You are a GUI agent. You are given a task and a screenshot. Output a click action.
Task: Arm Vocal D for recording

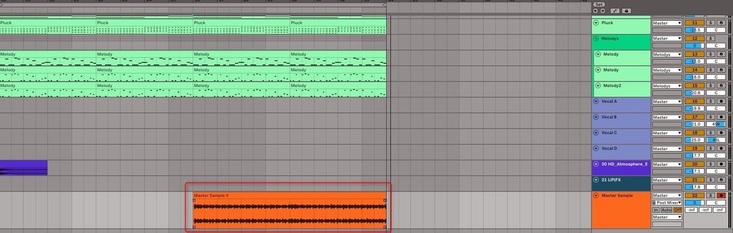(721, 148)
